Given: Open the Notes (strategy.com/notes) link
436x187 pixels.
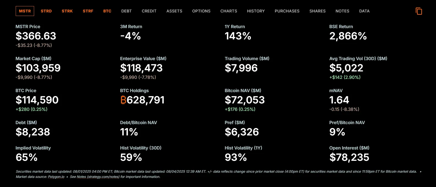Looking at the screenshot, I should pos(98,177).
